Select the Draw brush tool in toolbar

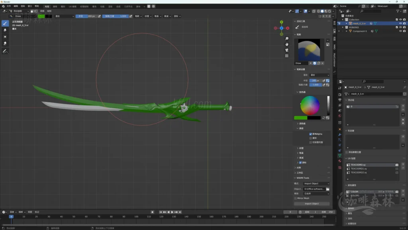tap(6, 23)
